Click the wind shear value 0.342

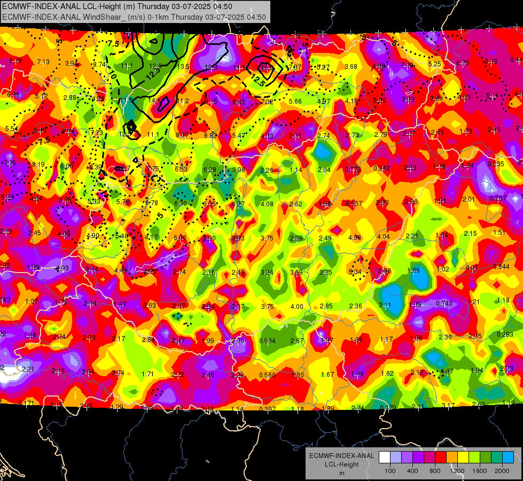click(382, 168)
